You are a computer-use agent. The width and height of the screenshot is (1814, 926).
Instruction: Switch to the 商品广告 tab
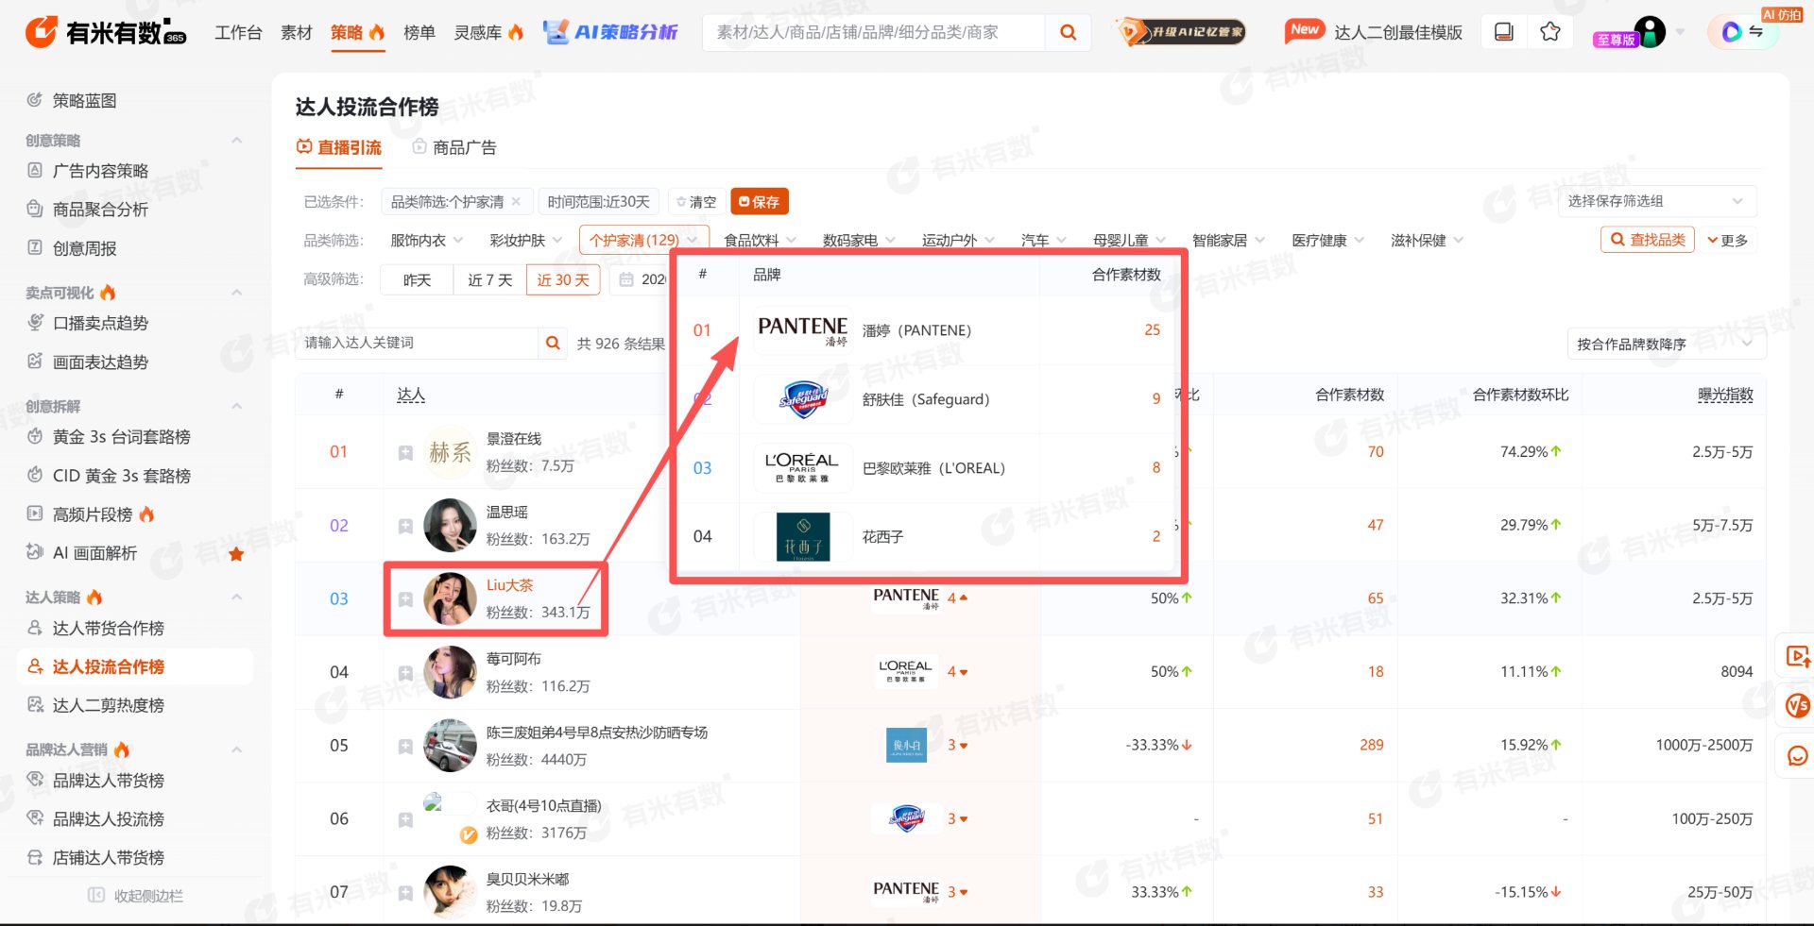pos(454,147)
